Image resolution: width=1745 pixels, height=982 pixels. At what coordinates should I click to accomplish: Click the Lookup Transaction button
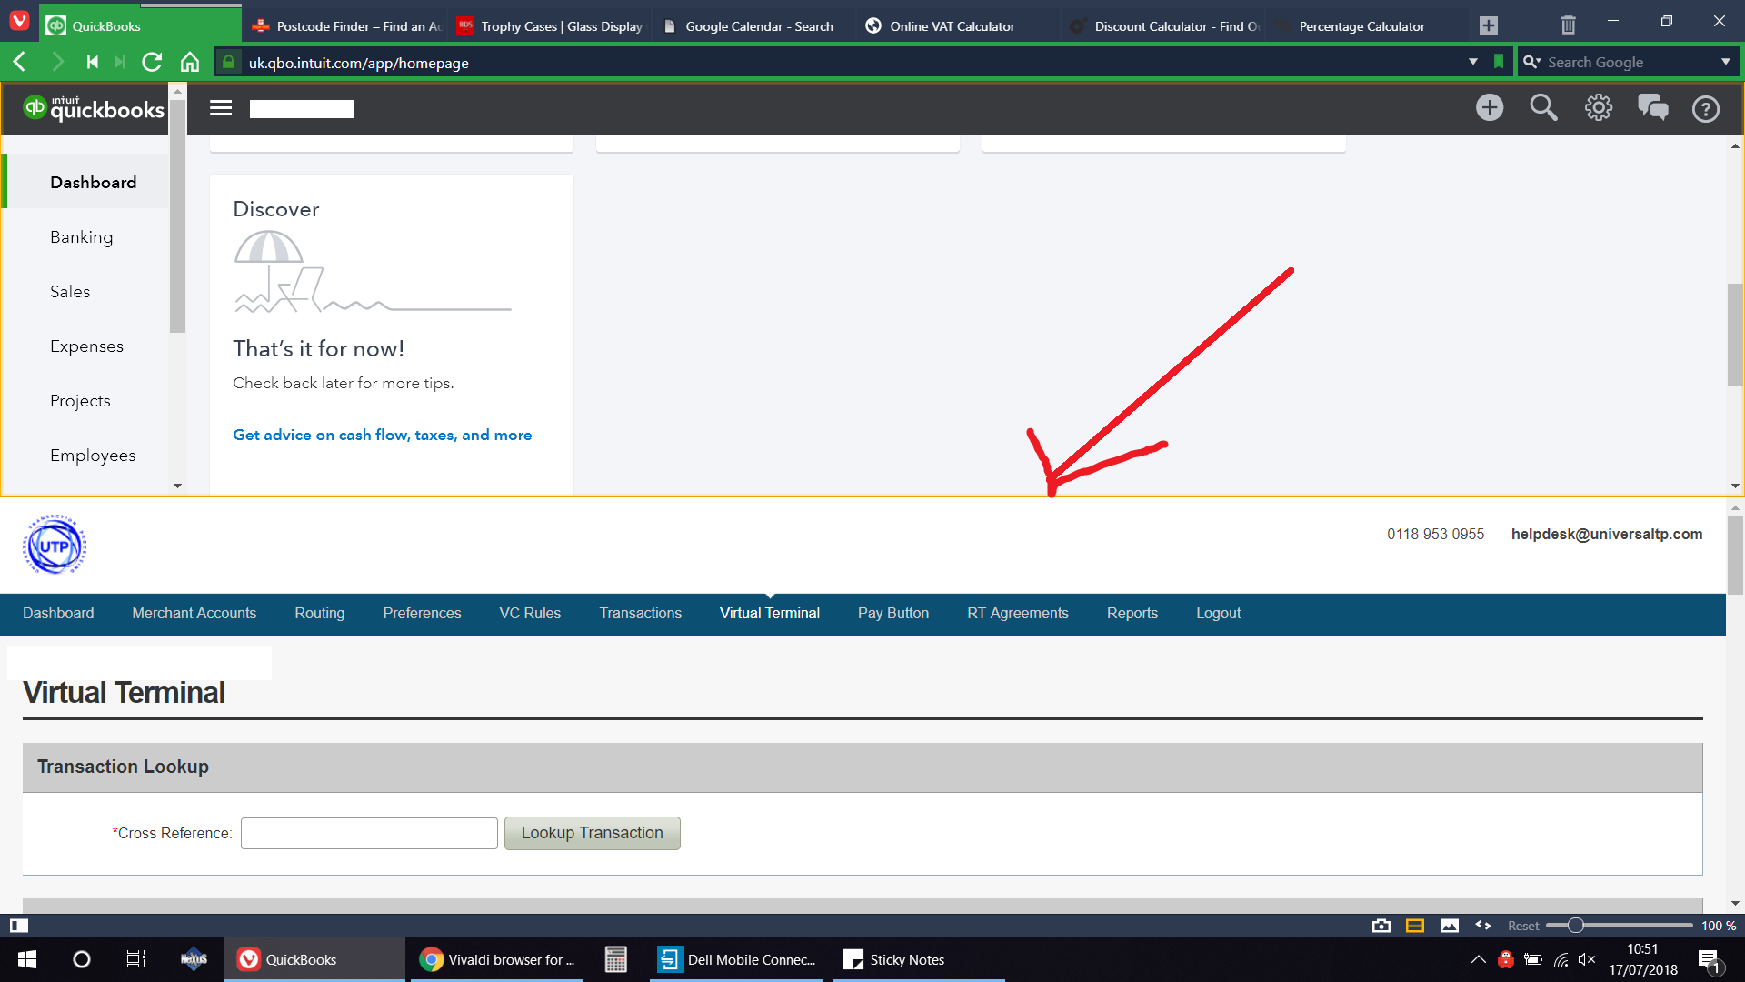(593, 833)
